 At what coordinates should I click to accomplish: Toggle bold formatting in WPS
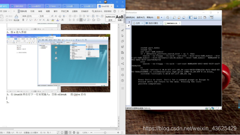click(x=23, y=20)
